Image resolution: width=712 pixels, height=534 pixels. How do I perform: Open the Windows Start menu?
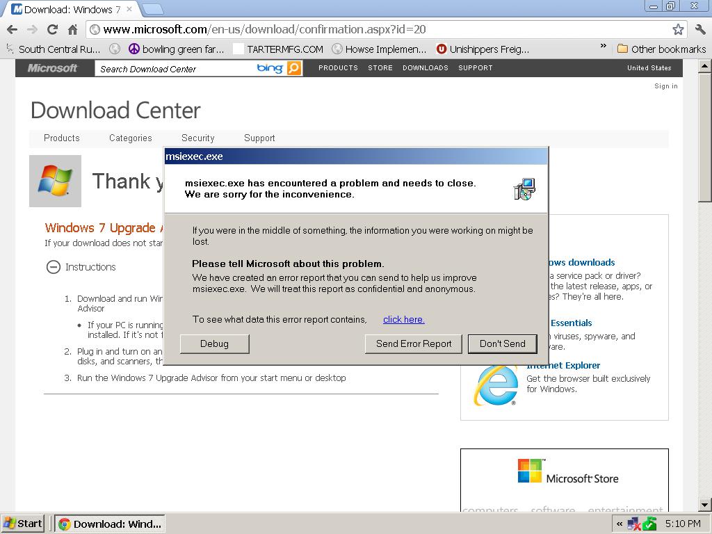tap(23, 524)
